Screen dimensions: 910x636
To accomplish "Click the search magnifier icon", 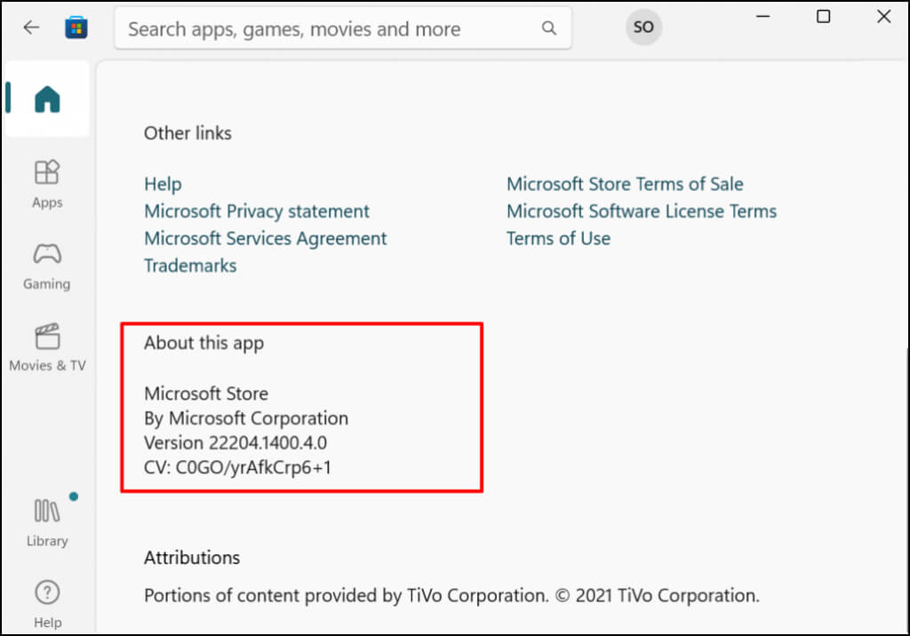I will (550, 28).
